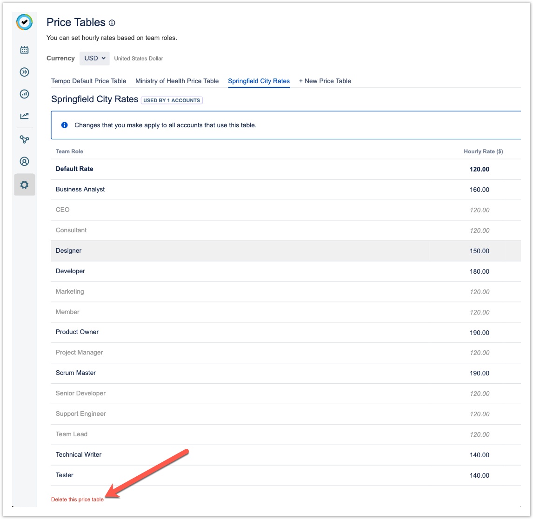Screen dimensions: 533x519
Task: Edit the Designer hourly rate 150.00
Action: point(479,251)
